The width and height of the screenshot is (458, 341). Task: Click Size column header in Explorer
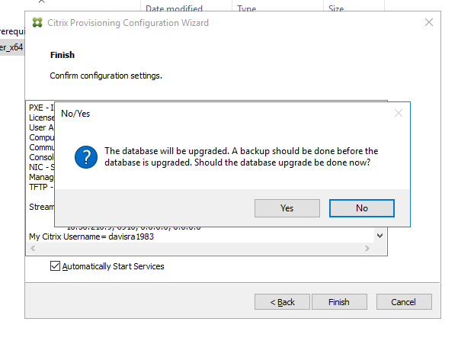pyautogui.click(x=336, y=8)
